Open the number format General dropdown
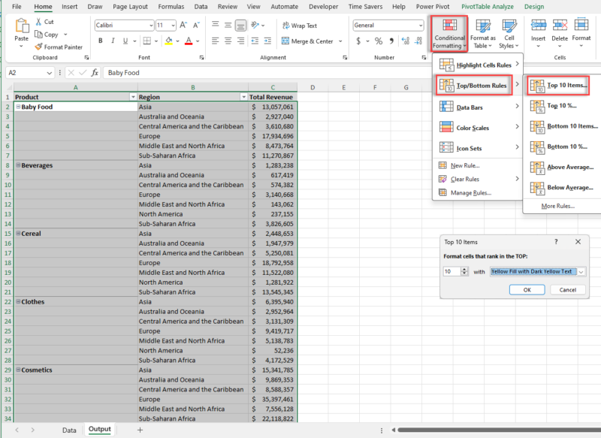 420,26
